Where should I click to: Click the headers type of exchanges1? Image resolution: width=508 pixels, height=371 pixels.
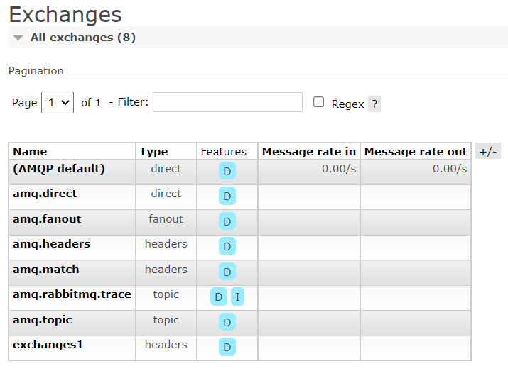point(166,345)
